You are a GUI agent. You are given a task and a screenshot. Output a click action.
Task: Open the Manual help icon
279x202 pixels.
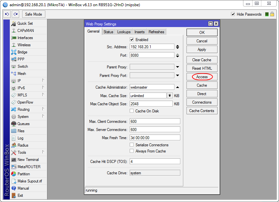[x=14, y=188]
